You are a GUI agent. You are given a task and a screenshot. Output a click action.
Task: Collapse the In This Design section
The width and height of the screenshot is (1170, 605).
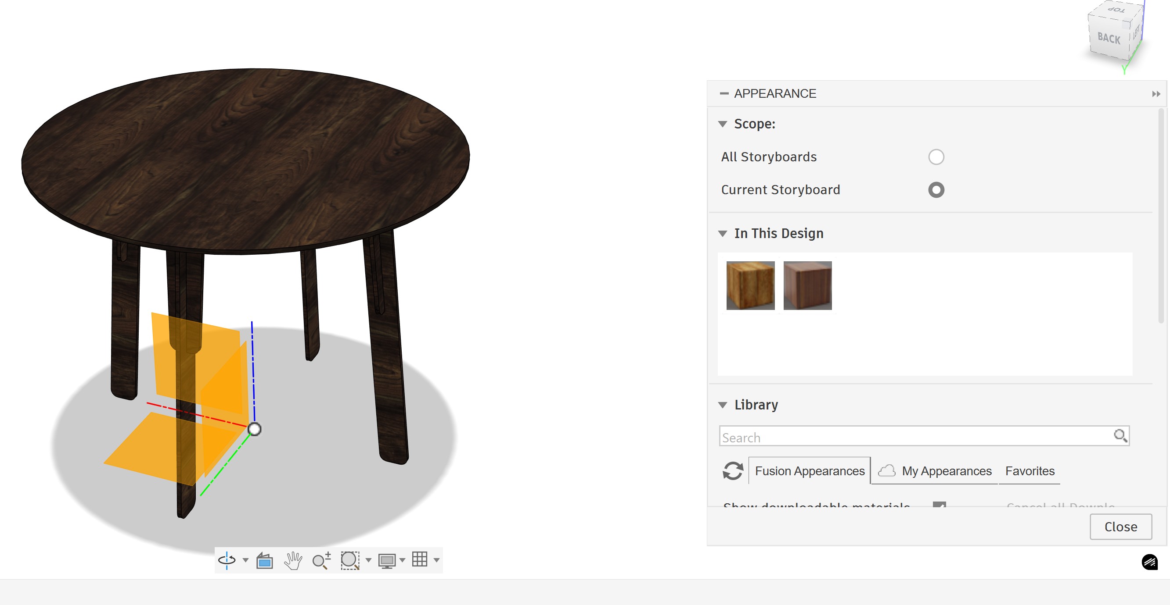[723, 234]
